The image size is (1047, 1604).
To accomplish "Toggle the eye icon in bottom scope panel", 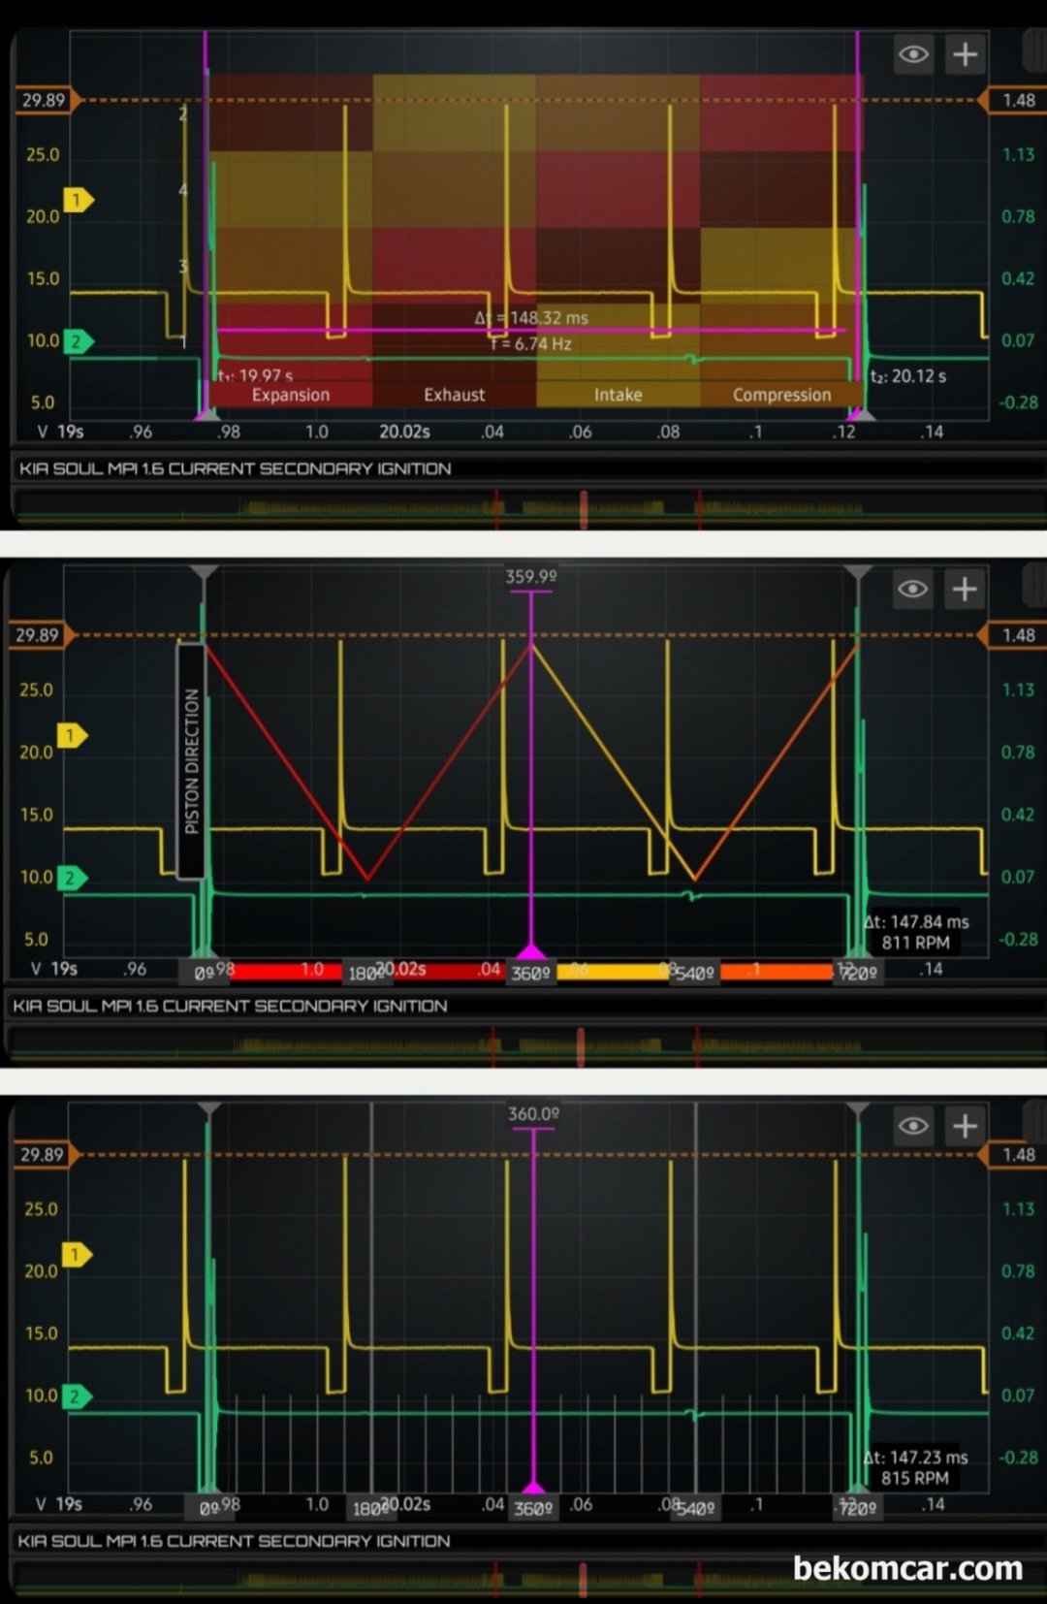I will click(912, 1126).
